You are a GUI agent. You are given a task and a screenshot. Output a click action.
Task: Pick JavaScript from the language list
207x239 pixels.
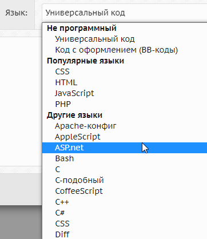(x=125, y=93)
